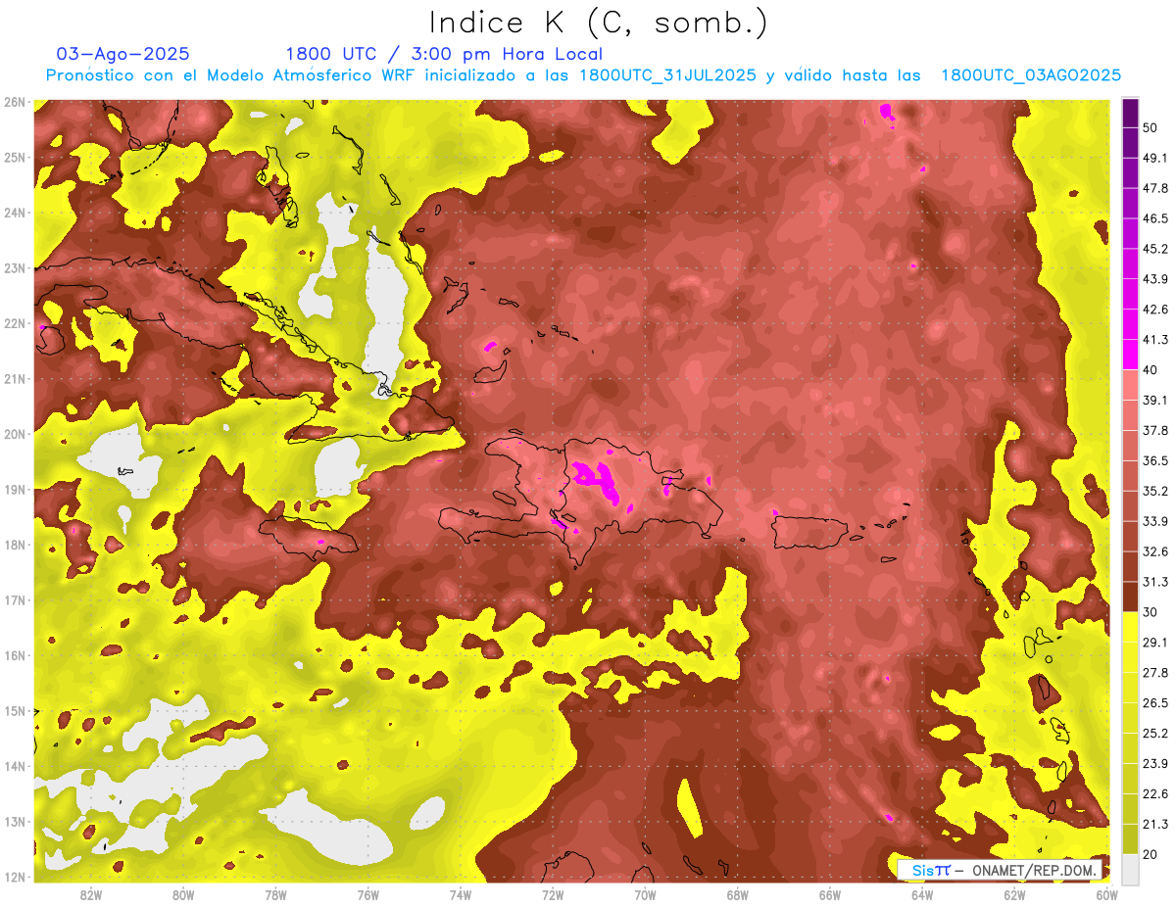This screenshot has width=1176, height=908.
Task: Click the '49.1' value on the color scale
Action: click(x=1155, y=158)
